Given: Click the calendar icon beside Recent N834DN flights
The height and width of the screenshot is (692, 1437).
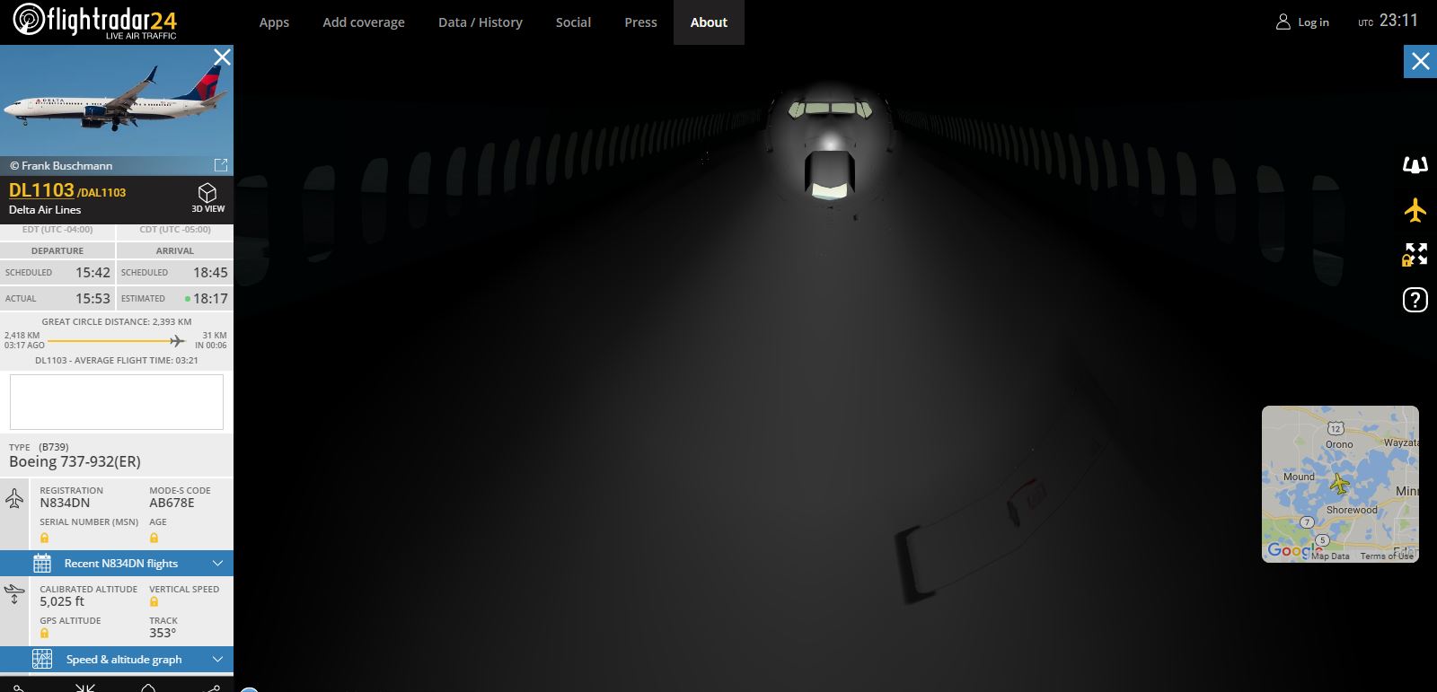Looking at the screenshot, I should [x=42, y=564].
